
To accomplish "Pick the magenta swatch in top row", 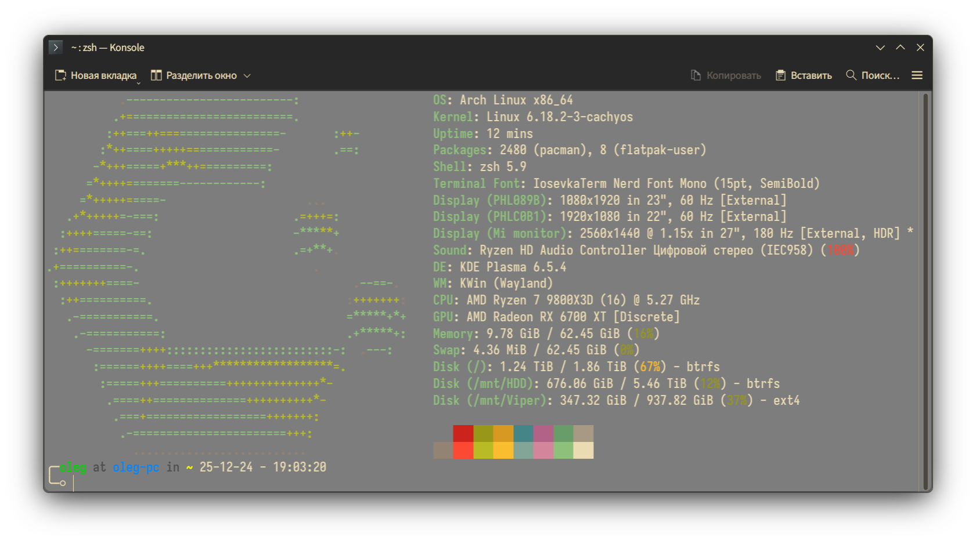I will (x=543, y=434).
